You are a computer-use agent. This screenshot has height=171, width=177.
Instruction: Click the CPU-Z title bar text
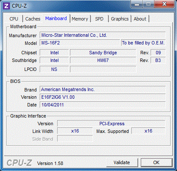pos(19,6)
